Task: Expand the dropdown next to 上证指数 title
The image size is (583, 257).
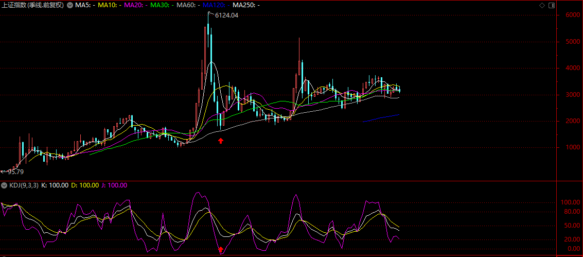Action: tap(69, 5)
